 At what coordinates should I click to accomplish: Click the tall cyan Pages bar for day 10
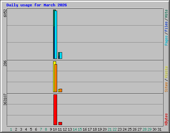coord(56,35)
